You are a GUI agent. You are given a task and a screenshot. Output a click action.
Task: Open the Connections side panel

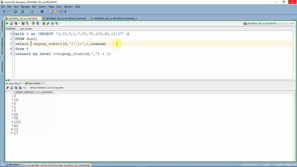click(x=2, y=67)
